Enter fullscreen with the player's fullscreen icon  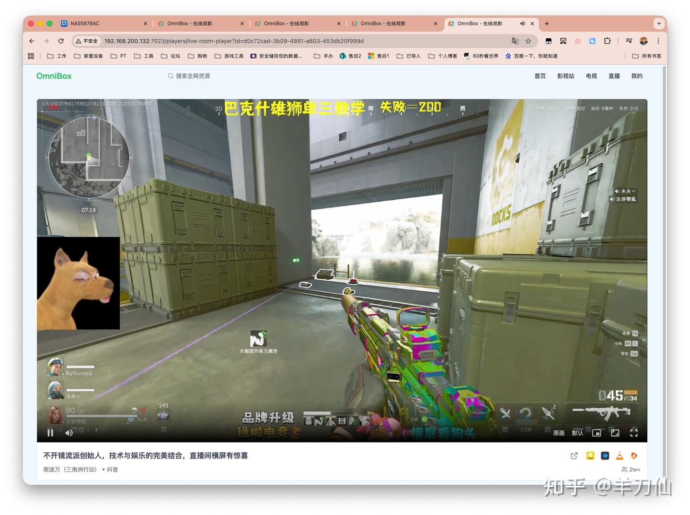[x=634, y=433]
